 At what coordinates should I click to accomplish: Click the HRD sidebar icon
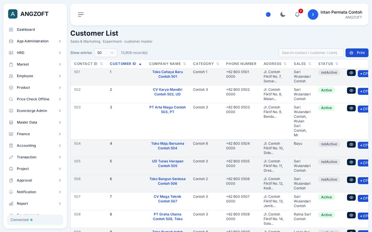(x=11, y=53)
